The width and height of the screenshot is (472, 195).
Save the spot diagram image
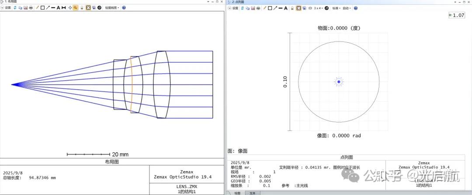pos(253,8)
